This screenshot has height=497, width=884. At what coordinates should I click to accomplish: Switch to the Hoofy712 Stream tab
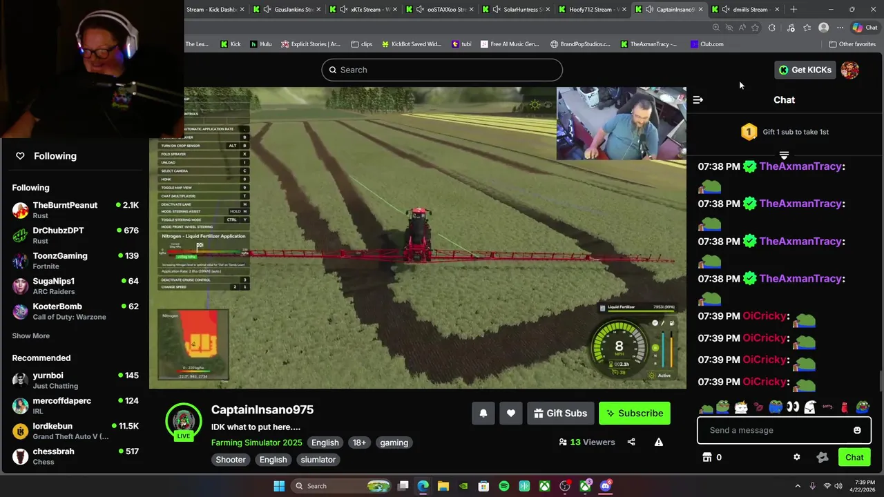592,10
